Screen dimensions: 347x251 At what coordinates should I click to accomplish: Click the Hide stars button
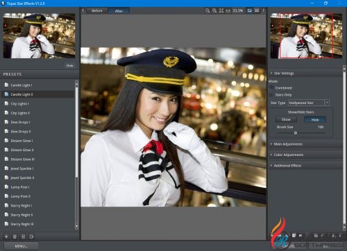tap(315, 119)
